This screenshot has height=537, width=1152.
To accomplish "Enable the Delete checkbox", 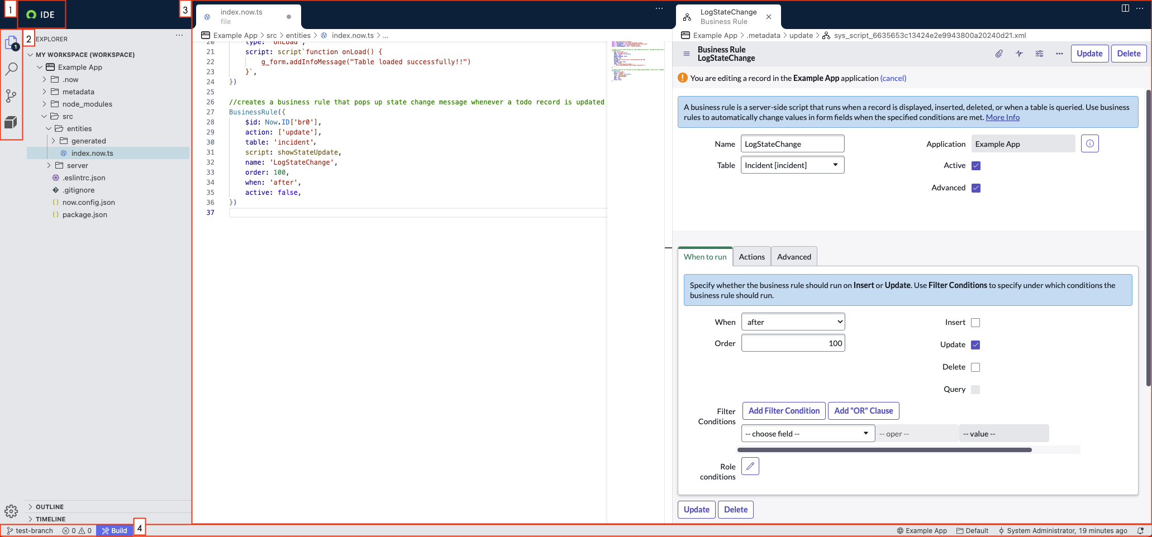I will pos(975,367).
